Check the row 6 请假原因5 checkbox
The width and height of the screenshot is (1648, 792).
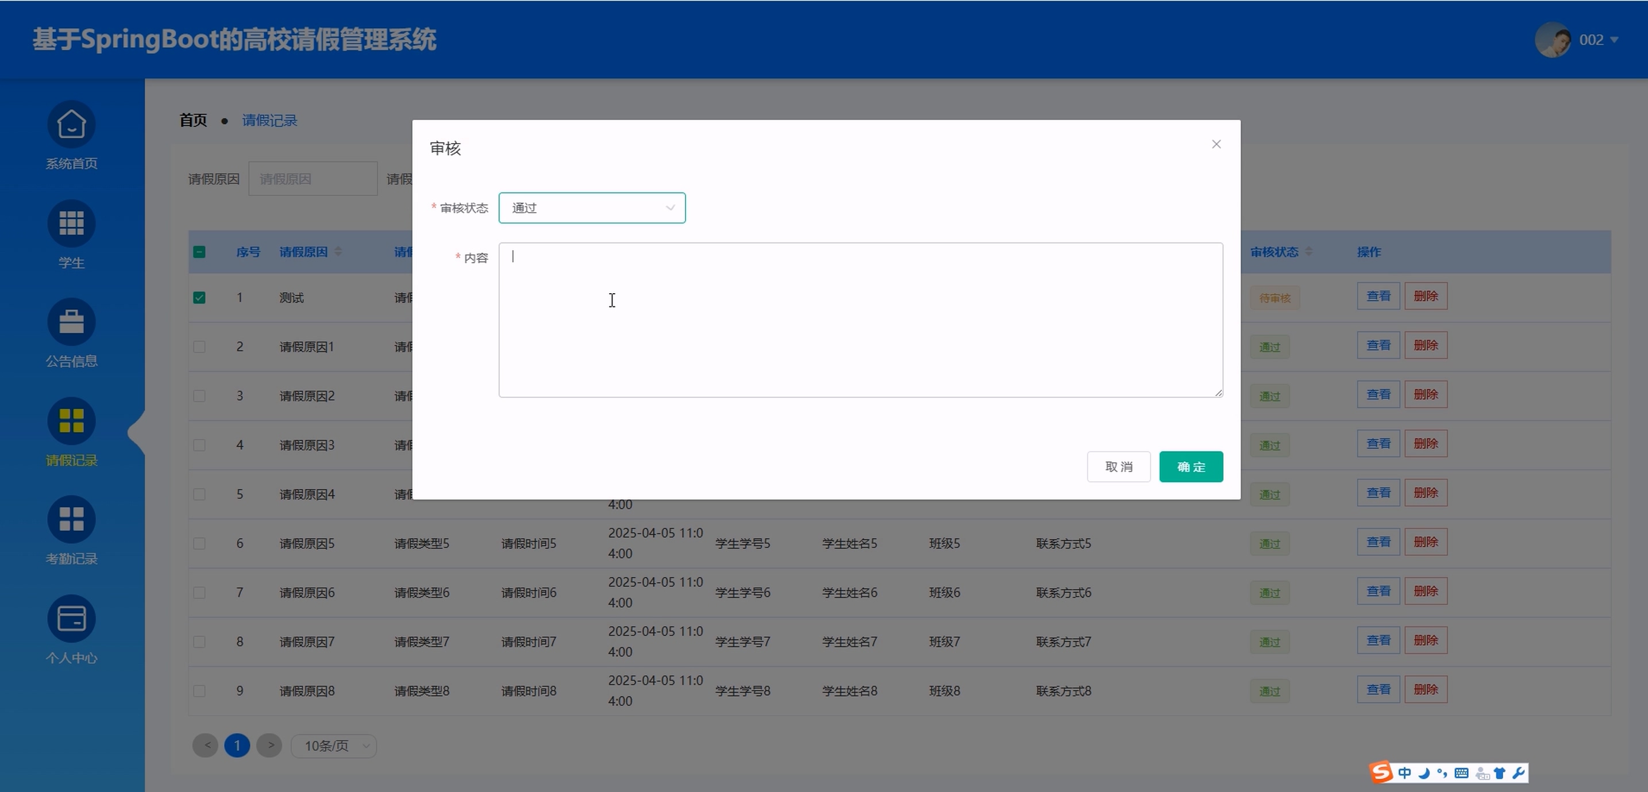point(199,544)
